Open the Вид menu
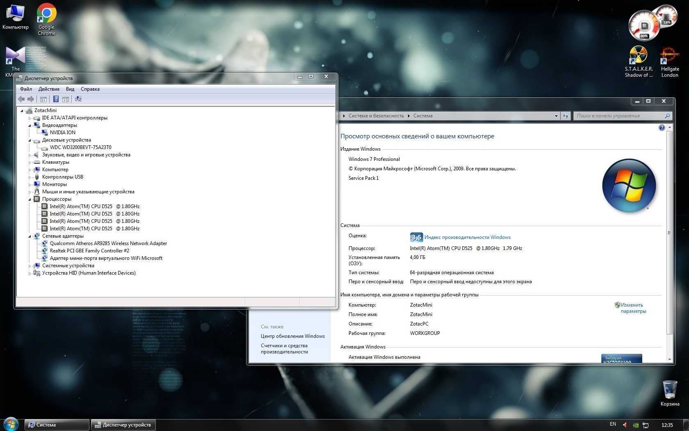This screenshot has width=689, height=431. [x=70, y=89]
